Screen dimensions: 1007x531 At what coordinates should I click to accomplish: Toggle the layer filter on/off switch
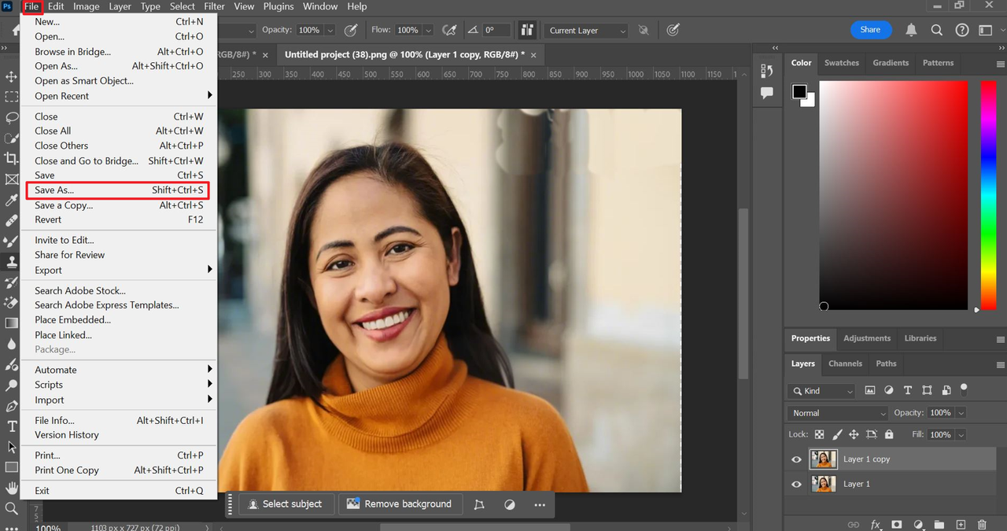[x=964, y=389]
